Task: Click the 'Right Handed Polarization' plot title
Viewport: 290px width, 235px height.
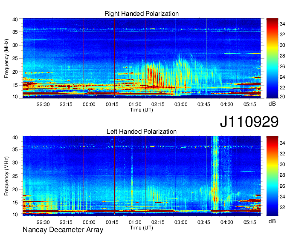Action: pos(142,14)
